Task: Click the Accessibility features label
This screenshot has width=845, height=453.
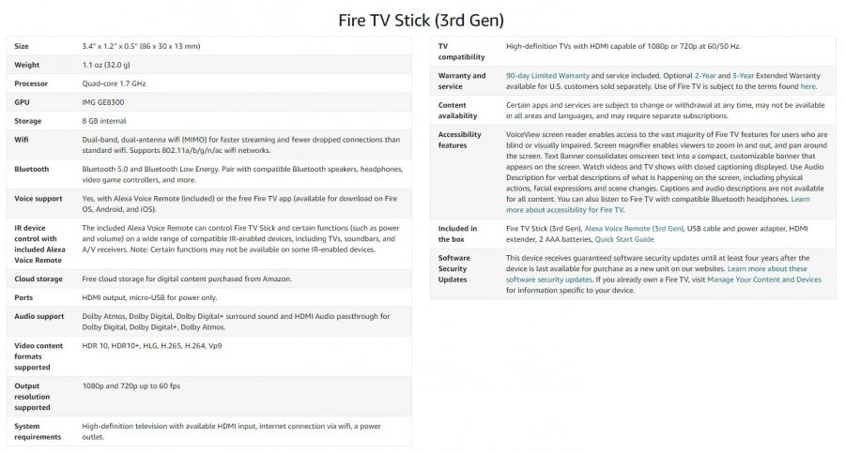Action: pyautogui.click(x=460, y=140)
